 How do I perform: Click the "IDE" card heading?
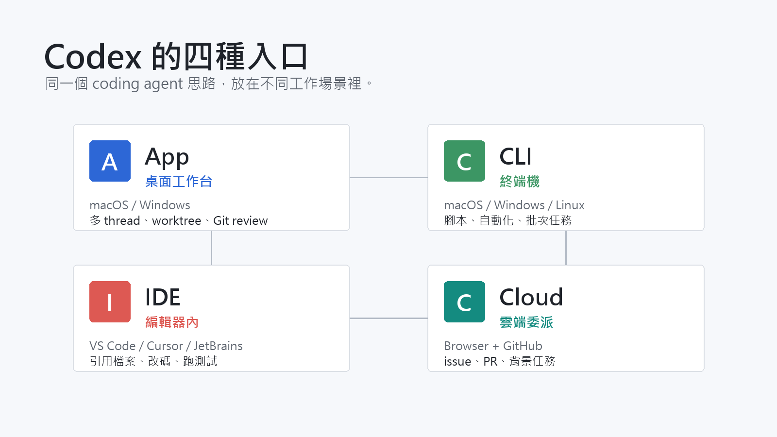163,297
